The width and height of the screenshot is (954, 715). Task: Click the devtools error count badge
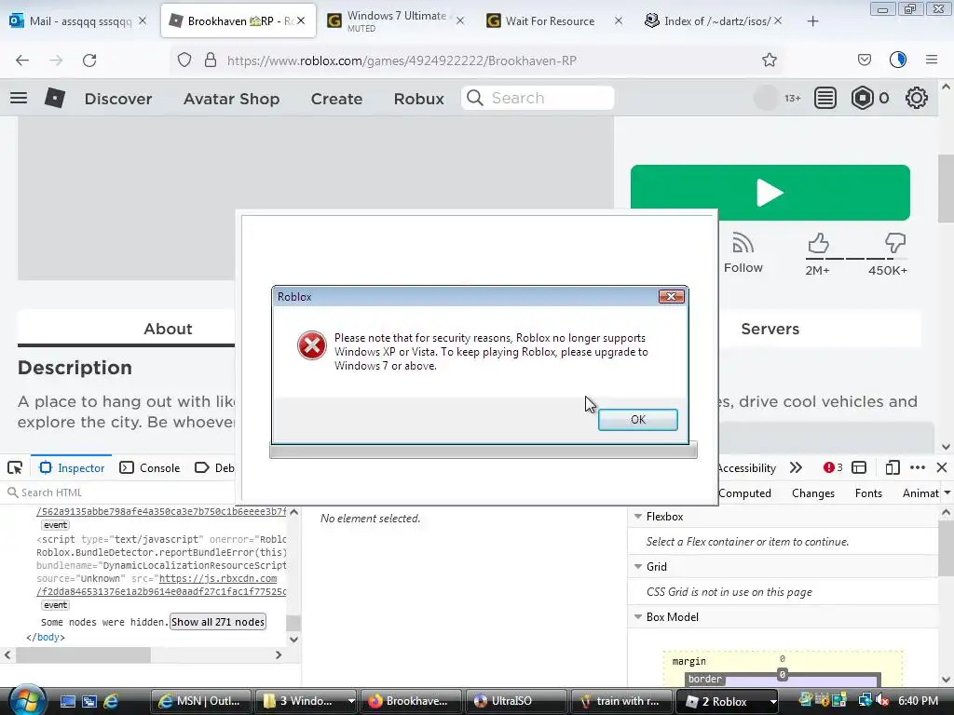coord(833,467)
